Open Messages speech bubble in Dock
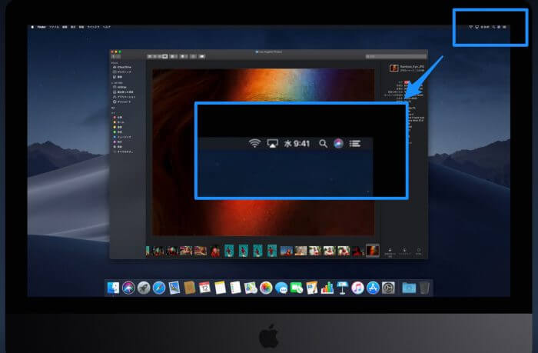 [x=281, y=288]
